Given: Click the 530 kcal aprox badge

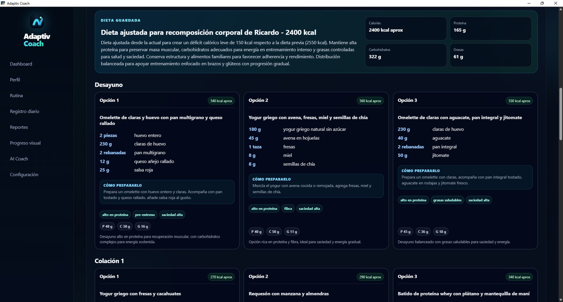Looking at the screenshot, I should click(x=519, y=101).
